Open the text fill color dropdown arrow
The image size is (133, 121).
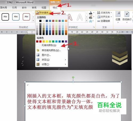tap(94, 13)
